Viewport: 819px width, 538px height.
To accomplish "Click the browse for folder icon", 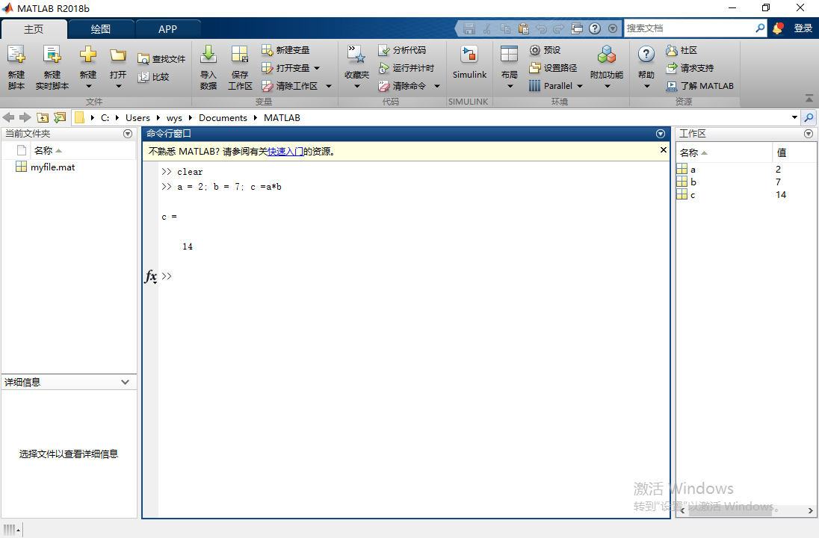I will 60,117.
